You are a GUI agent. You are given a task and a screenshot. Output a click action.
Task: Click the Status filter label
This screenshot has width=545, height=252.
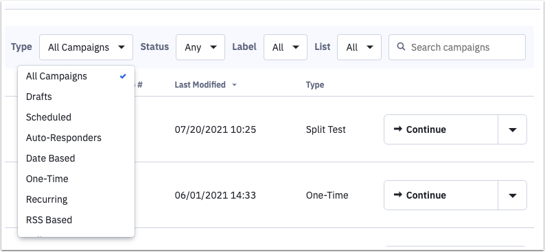coord(154,47)
